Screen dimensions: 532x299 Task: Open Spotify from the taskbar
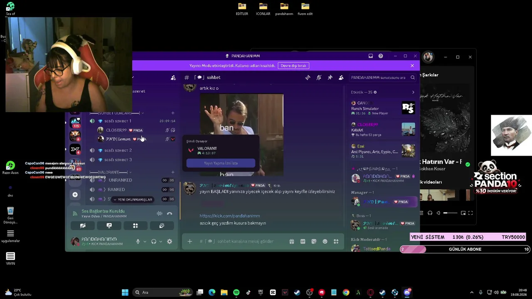click(x=236, y=292)
